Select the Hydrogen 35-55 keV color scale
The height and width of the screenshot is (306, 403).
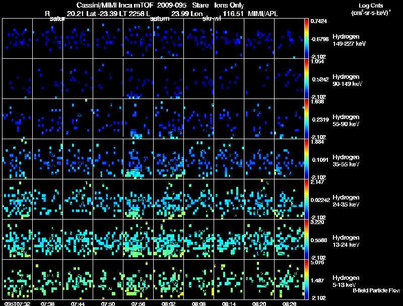(307, 159)
